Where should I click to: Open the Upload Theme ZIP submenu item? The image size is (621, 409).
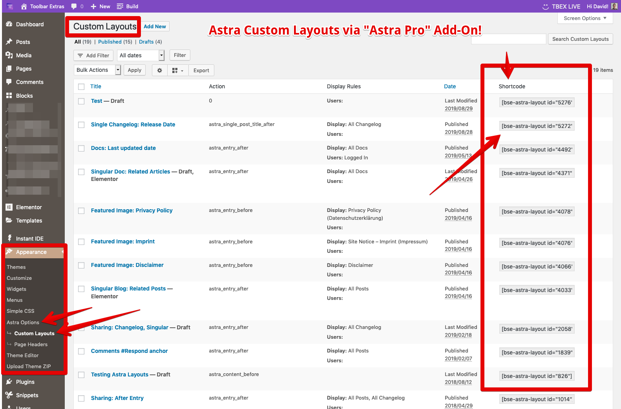29,366
